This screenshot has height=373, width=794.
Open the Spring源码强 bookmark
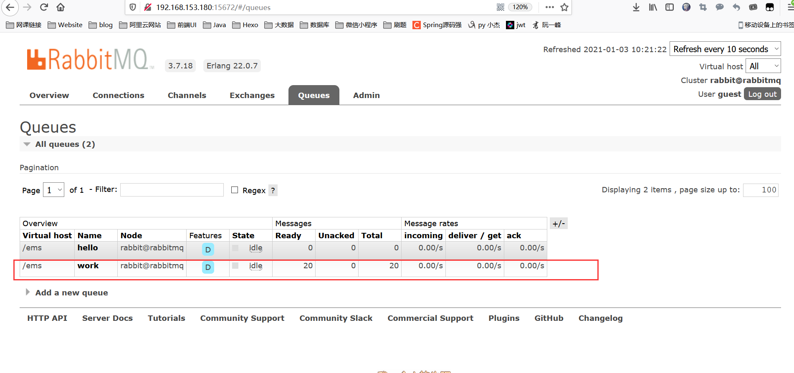pos(437,25)
